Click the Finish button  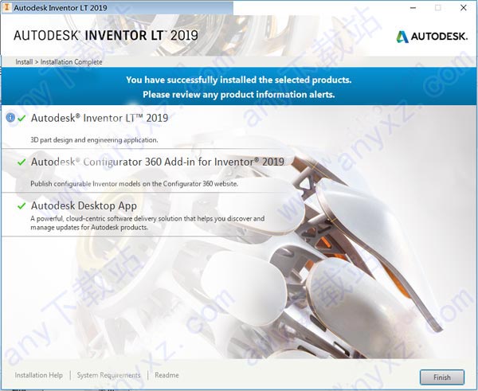point(441,377)
